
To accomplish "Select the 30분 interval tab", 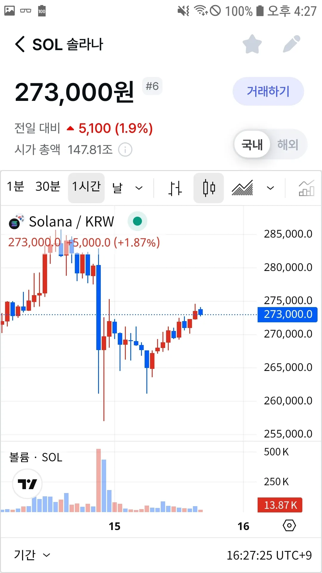I will (x=48, y=187).
